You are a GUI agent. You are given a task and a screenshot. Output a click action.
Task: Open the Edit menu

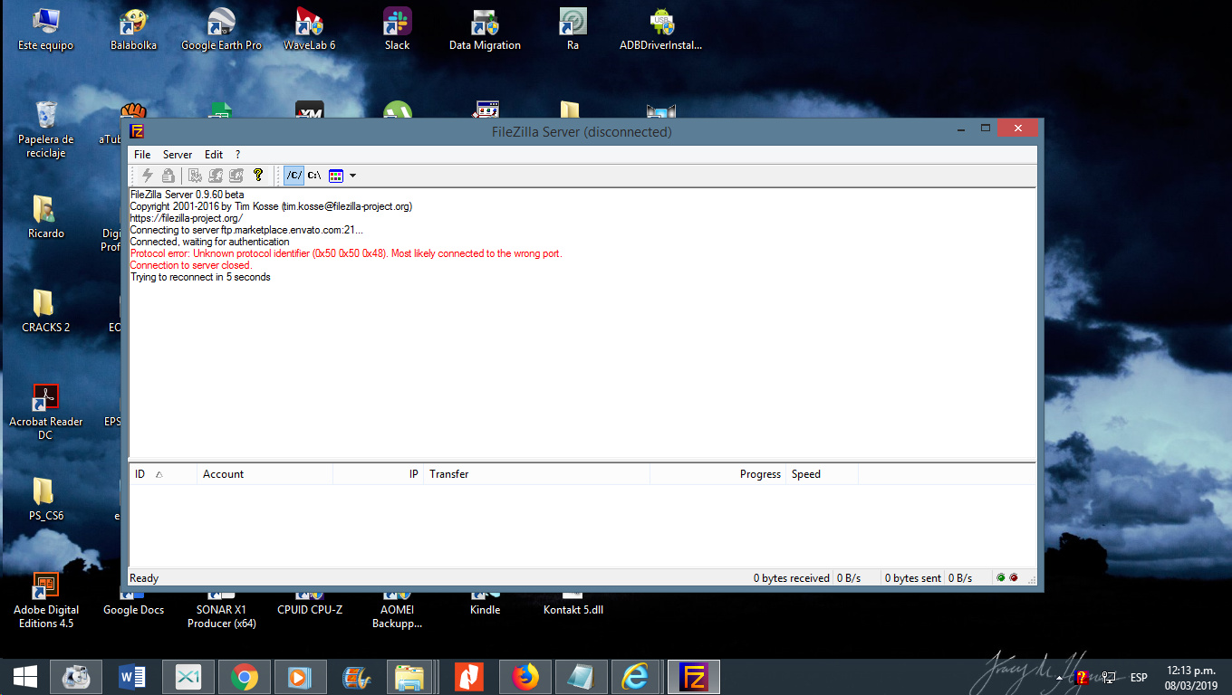pyautogui.click(x=214, y=155)
